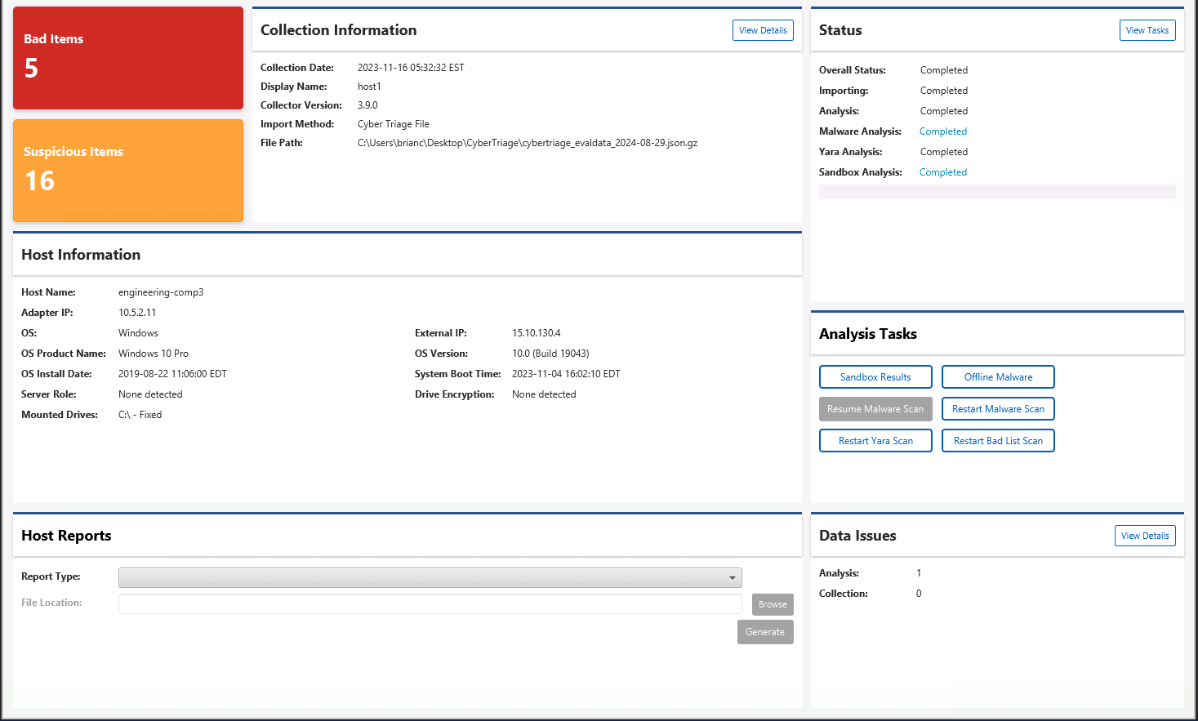
Task: Select Data Issues Collection count 0
Action: point(919,594)
